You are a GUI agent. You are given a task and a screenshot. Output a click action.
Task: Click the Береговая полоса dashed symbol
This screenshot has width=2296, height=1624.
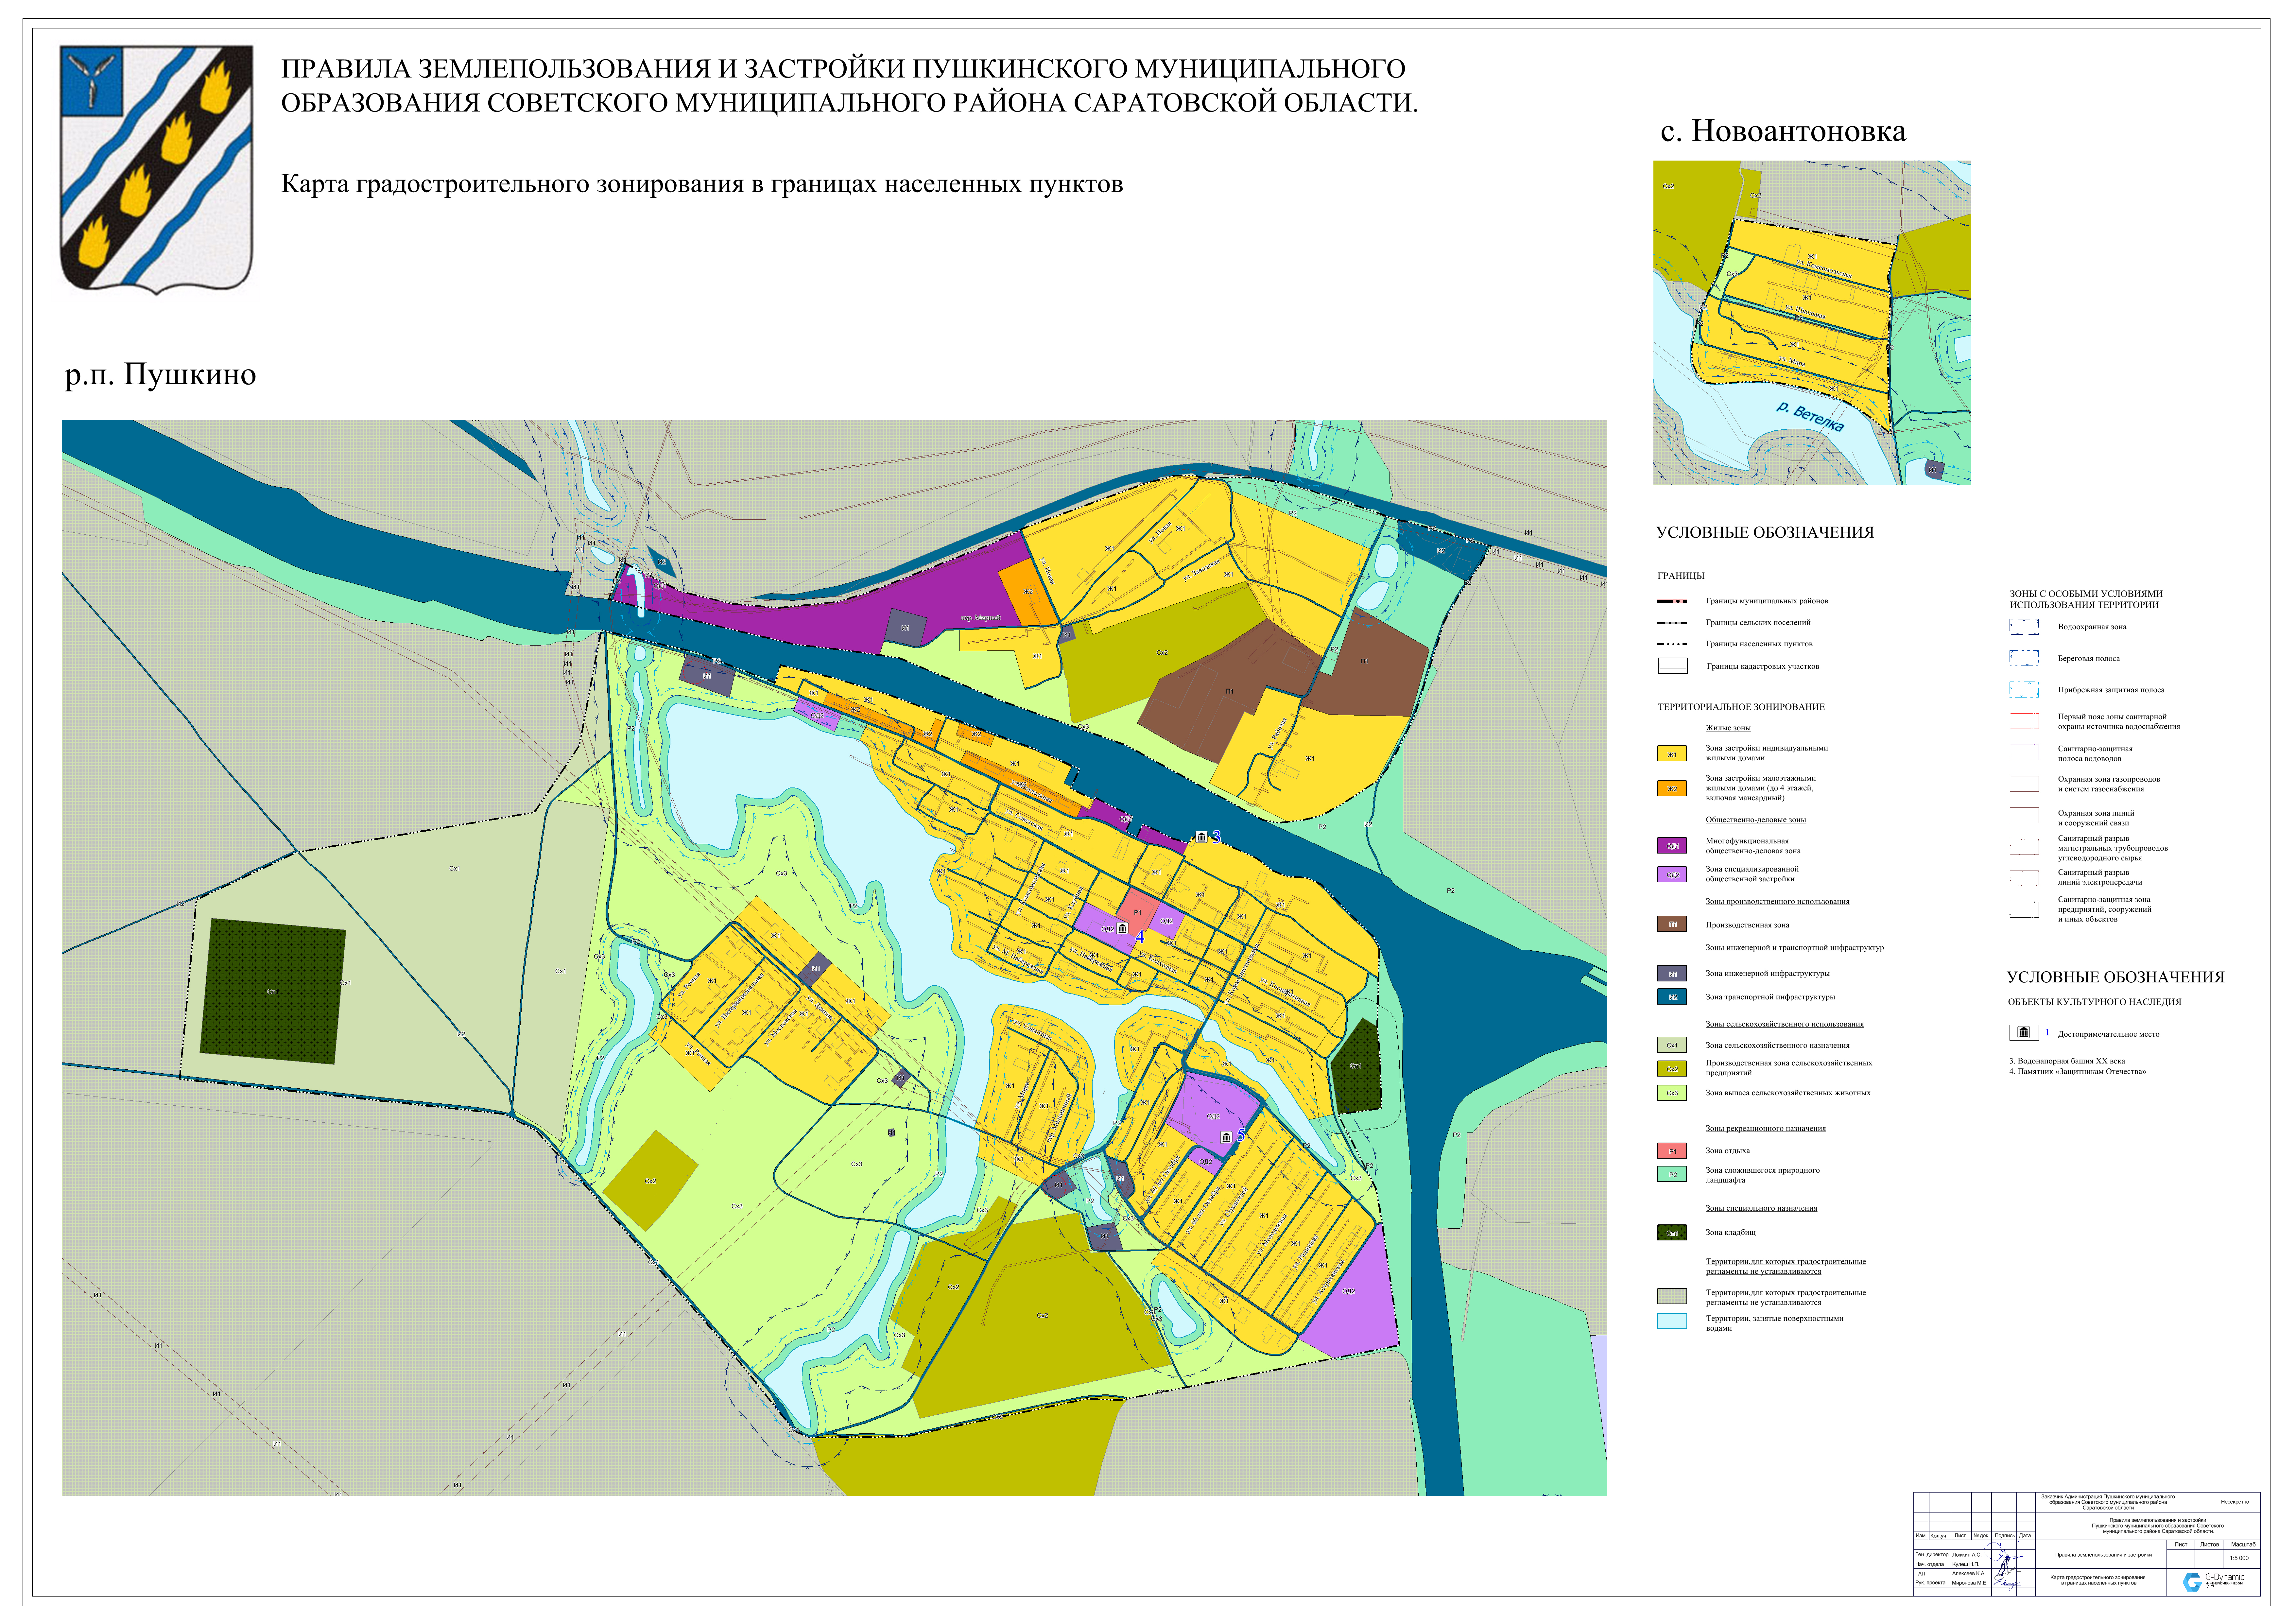coord(2024,658)
